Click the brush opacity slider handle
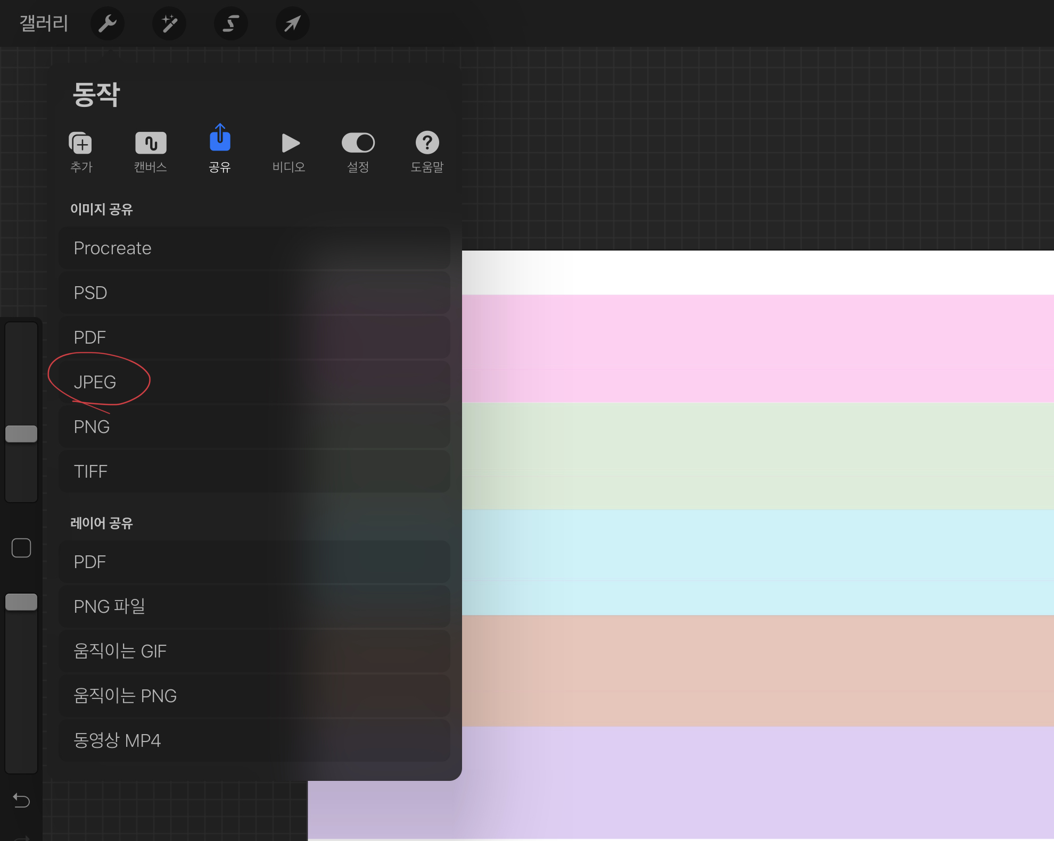 click(21, 602)
